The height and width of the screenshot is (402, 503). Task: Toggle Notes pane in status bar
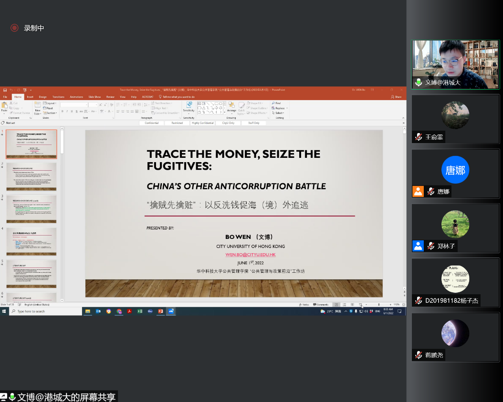(304, 304)
